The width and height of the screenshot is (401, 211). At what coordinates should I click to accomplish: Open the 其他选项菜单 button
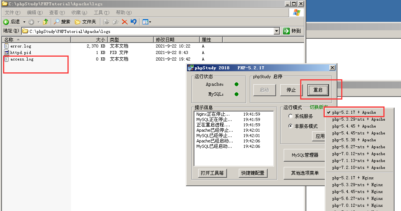coord(305,173)
